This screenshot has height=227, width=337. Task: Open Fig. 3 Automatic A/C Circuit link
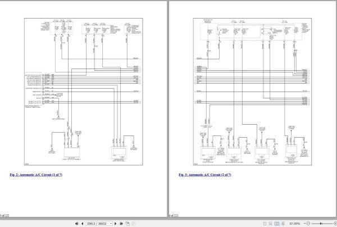tap(205, 175)
